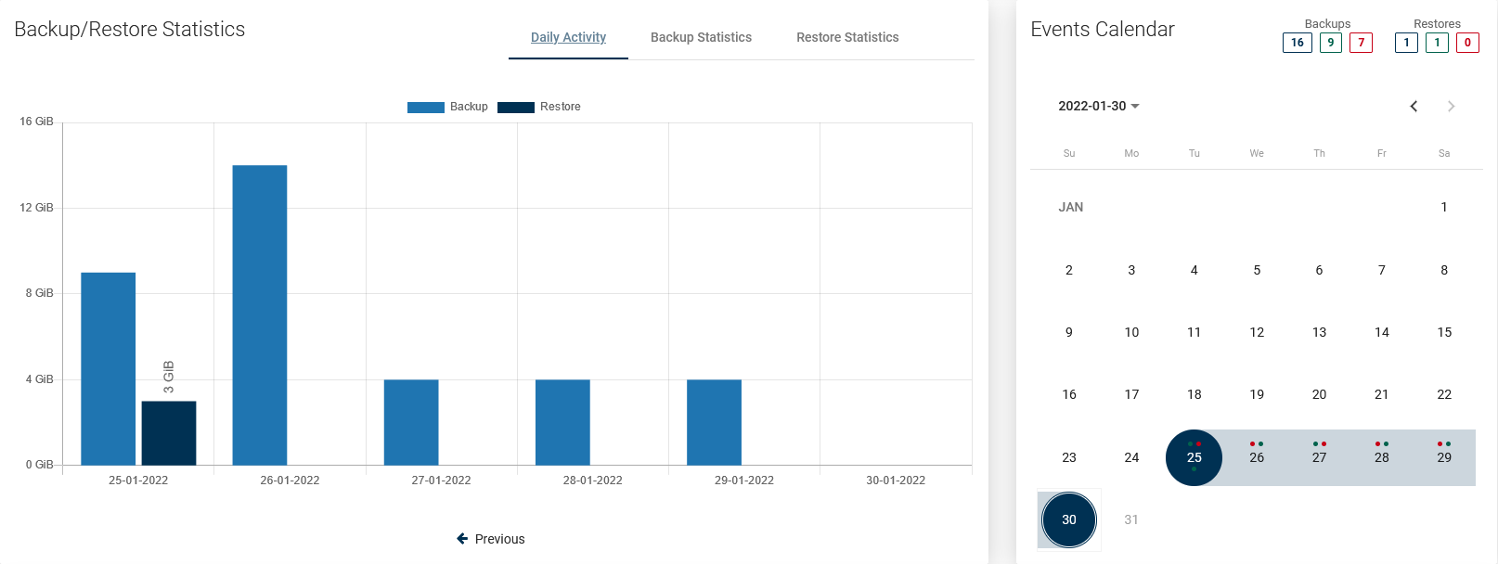
Task: Click the 3 GiB restore bar
Action: (x=168, y=432)
